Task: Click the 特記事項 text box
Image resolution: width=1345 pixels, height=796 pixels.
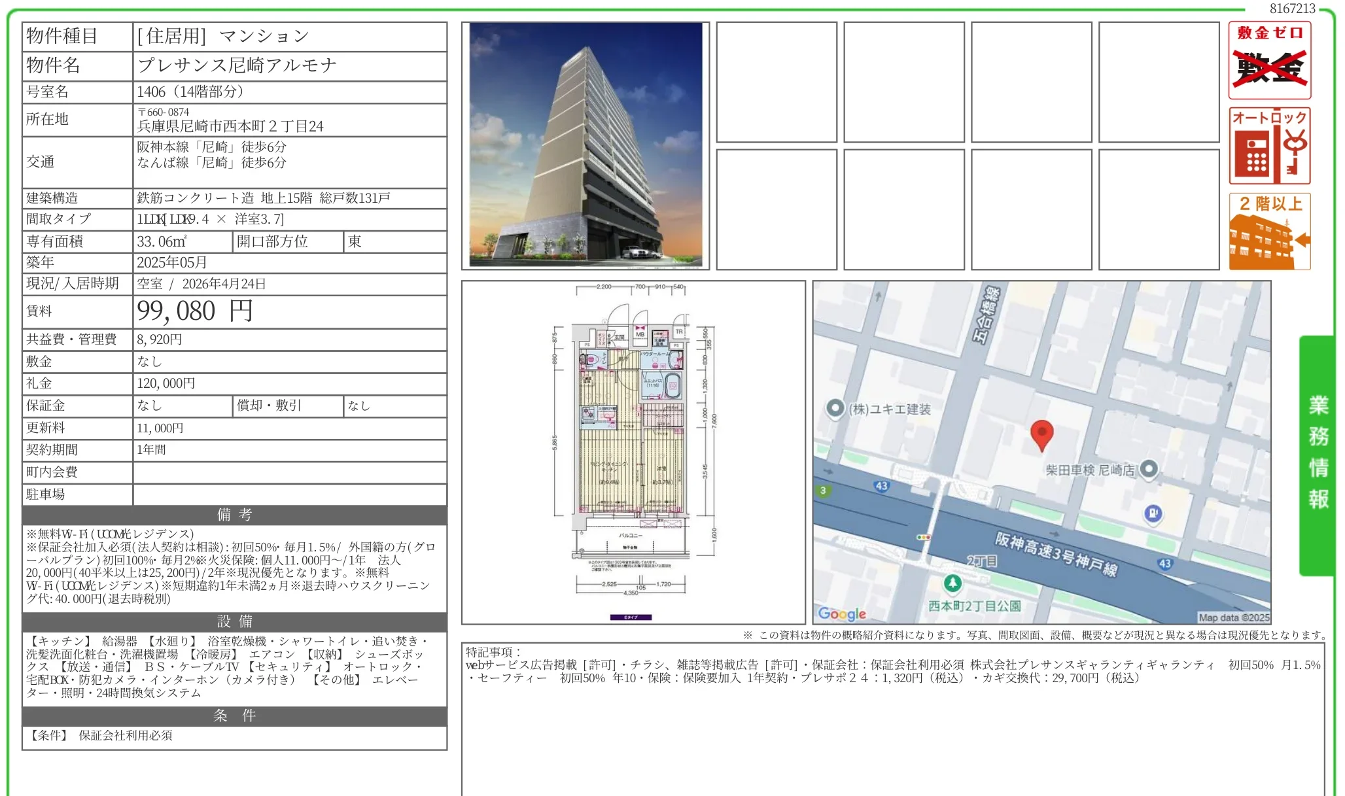Action: [892, 719]
